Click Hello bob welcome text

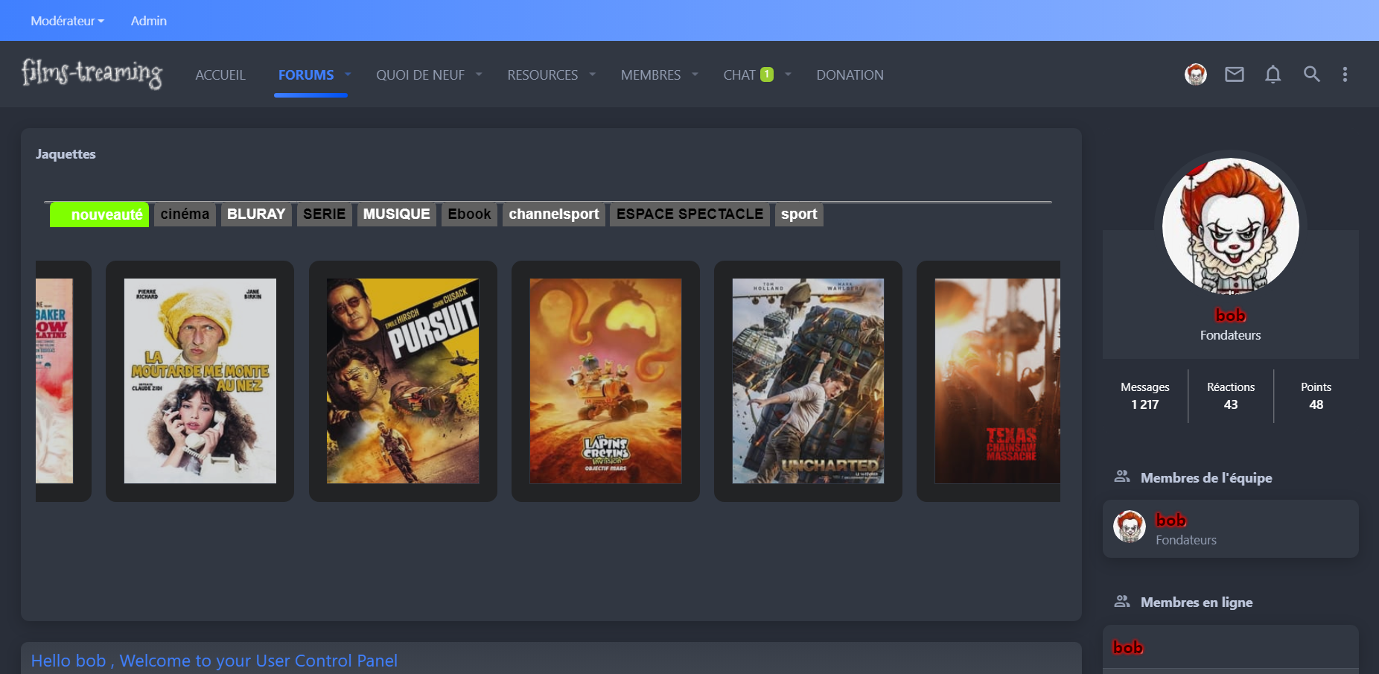coord(214,661)
